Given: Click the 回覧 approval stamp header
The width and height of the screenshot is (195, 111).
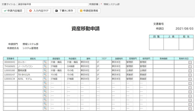Looking at the screenshot, I should pyautogui.click(x=156, y=37).
